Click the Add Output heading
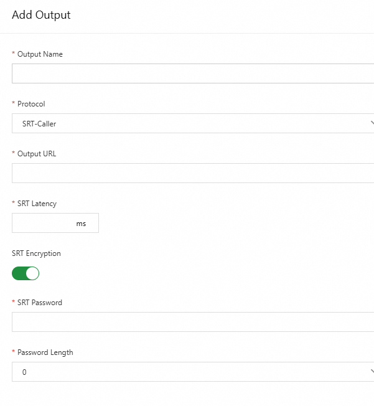The height and width of the screenshot is (406, 374). click(x=41, y=15)
